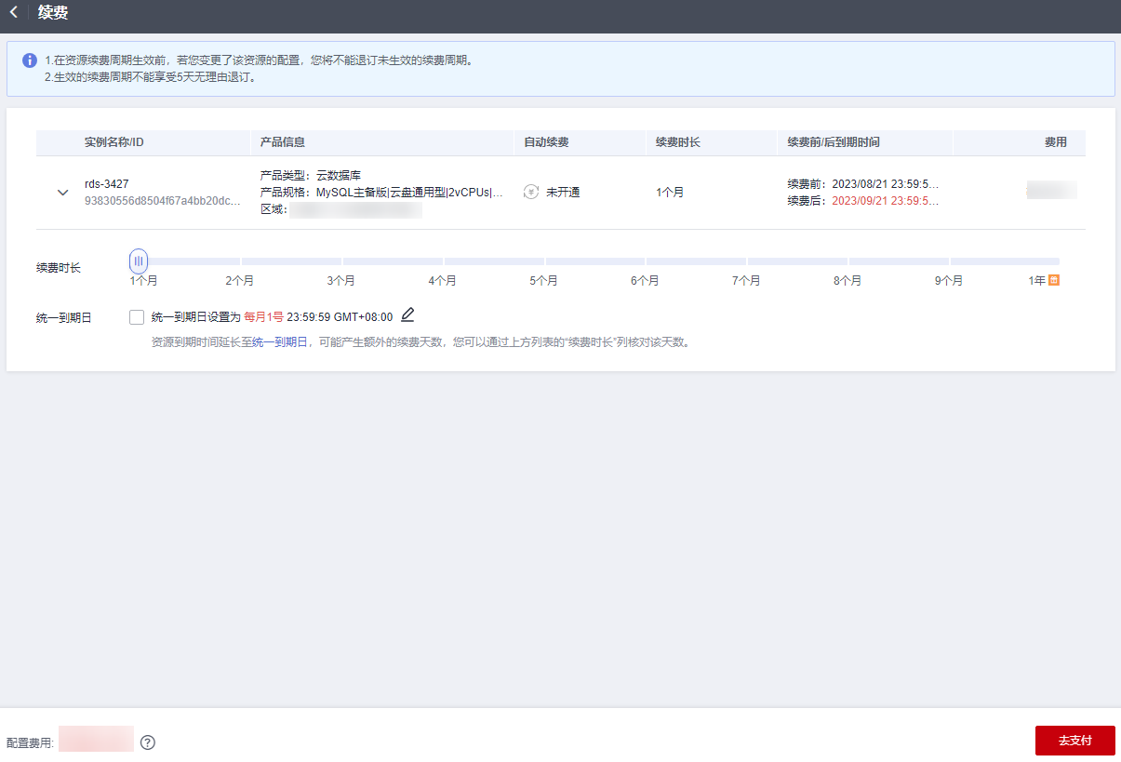Click the auto-renewal status icon
1121x762 pixels.
(531, 193)
